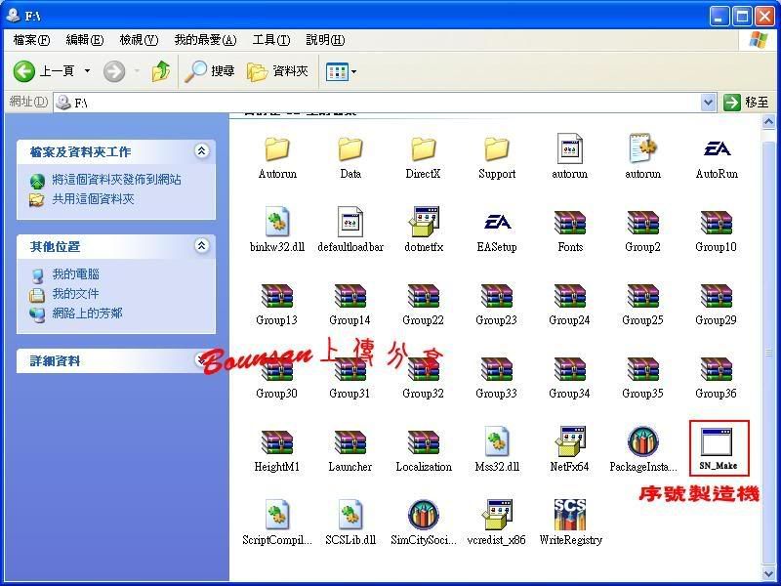
Task: Select the SimCitySoci... application
Action: pos(424,523)
